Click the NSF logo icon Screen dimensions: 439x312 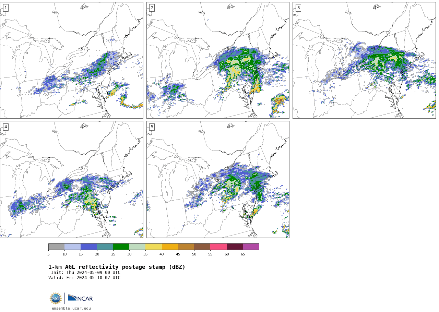(56, 298)
